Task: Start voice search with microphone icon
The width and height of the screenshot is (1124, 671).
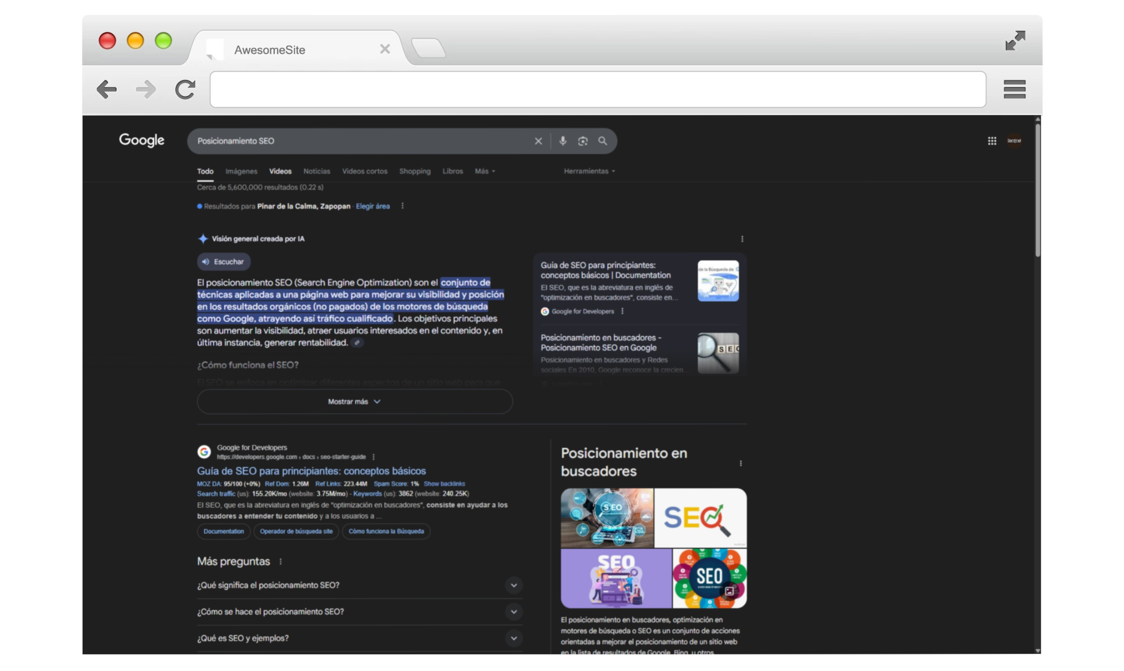Action: (x=562, y=141)
